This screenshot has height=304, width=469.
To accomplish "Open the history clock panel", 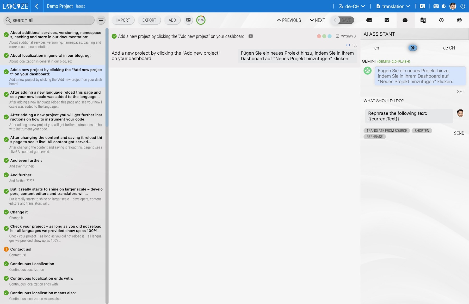I will point(441,20).
